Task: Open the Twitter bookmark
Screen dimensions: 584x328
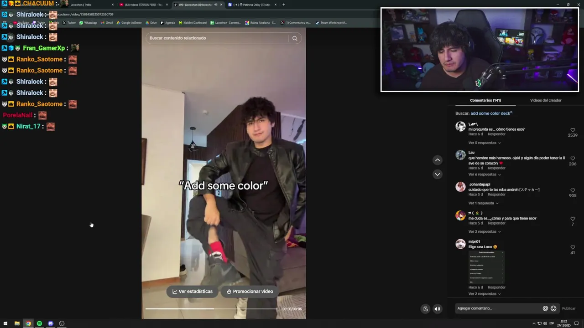Action: point(69,23)
